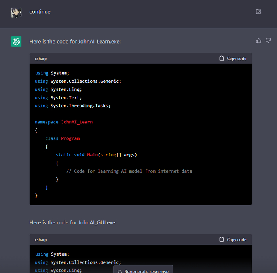Click the comment about learning AI model
The width and height of the screenshot is (277, 273).
pyautogui.click(x=129, y=171)
